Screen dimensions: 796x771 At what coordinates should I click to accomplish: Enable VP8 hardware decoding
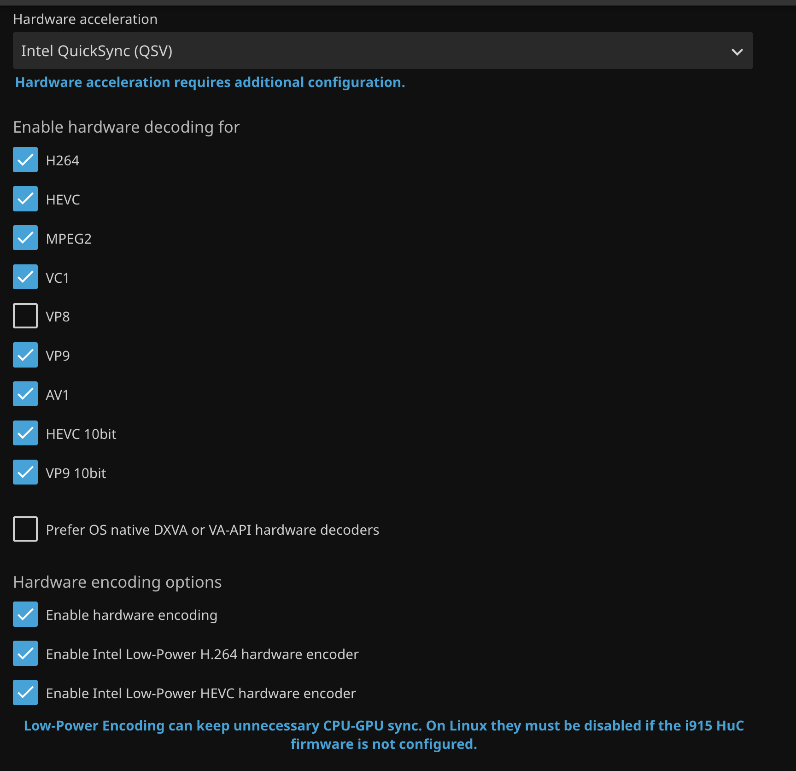pyautogui.click(x=25, y=316)
